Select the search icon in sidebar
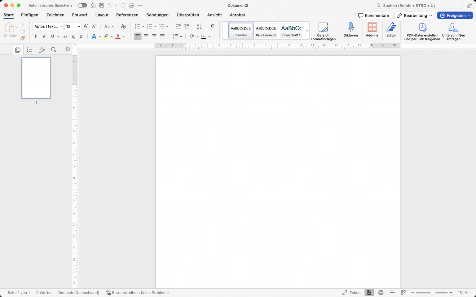The width and height of the screenshot is (476, 297). tap(54, 49)
